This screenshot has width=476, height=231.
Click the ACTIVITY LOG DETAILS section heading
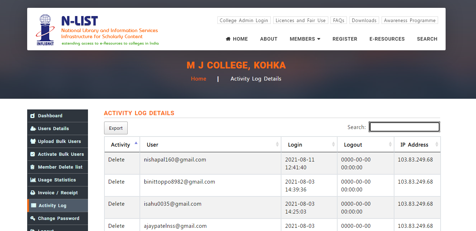pos(139,113)
